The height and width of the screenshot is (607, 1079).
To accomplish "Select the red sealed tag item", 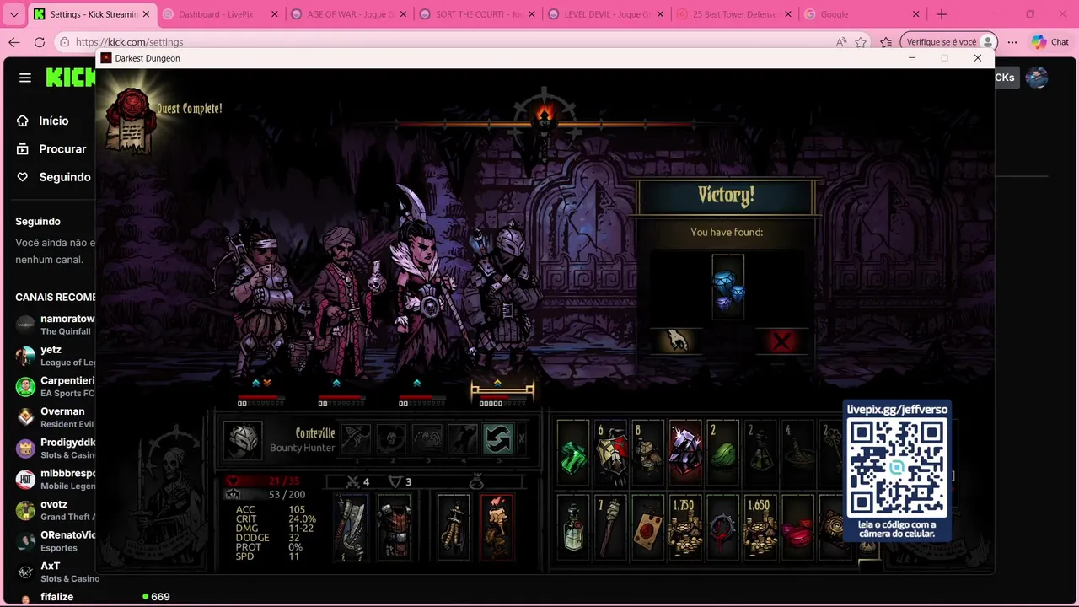I will click(648, 527).
